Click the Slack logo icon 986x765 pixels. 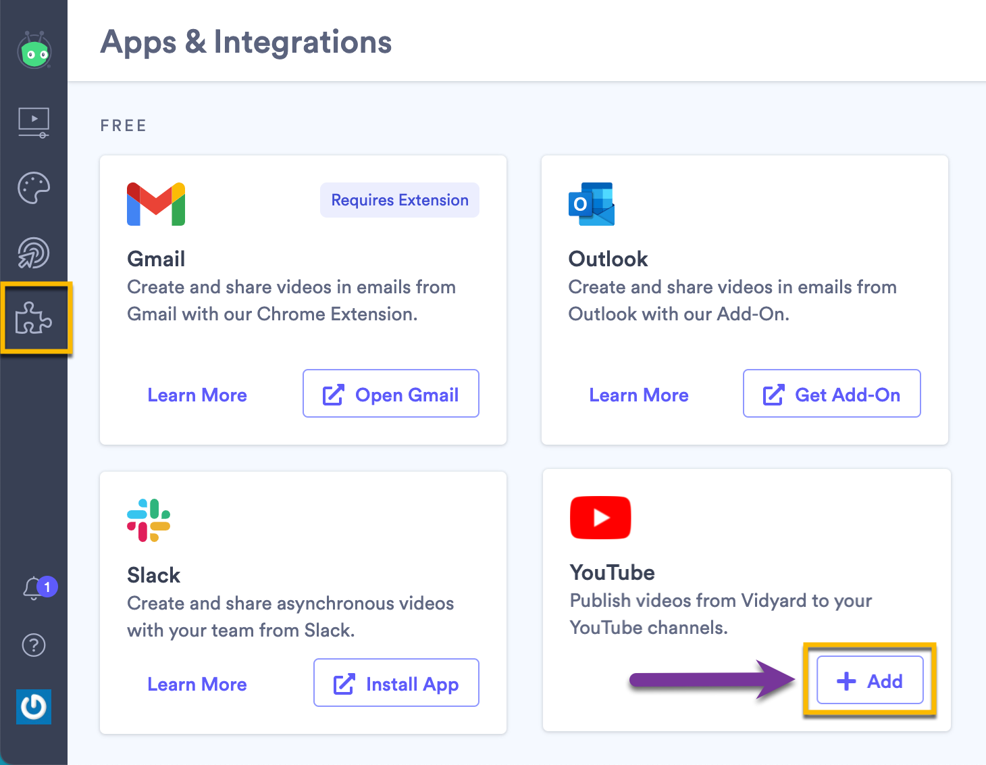149,520
